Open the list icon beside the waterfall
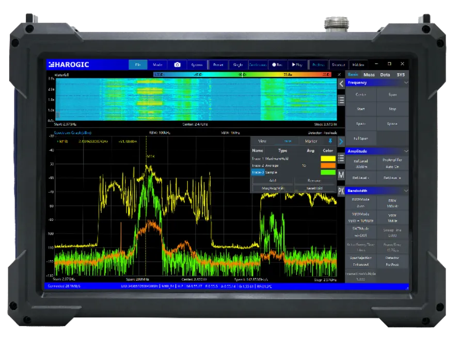Image resolution: width=460 pixels, height=339 pixels. coord(341,100)
